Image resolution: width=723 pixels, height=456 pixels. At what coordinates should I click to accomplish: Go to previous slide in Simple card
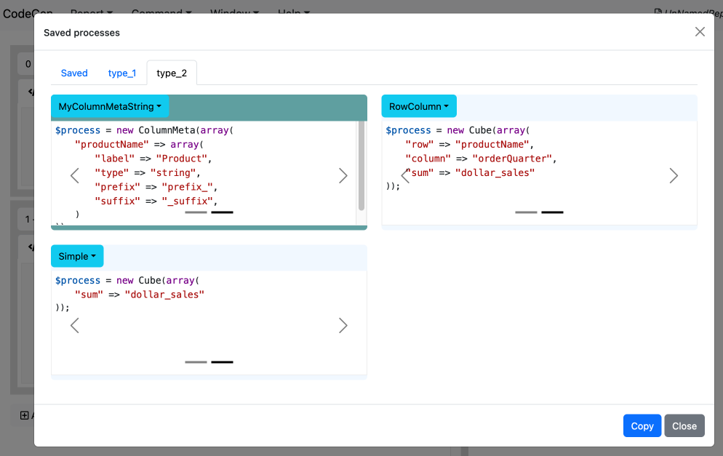pos(75,326)
